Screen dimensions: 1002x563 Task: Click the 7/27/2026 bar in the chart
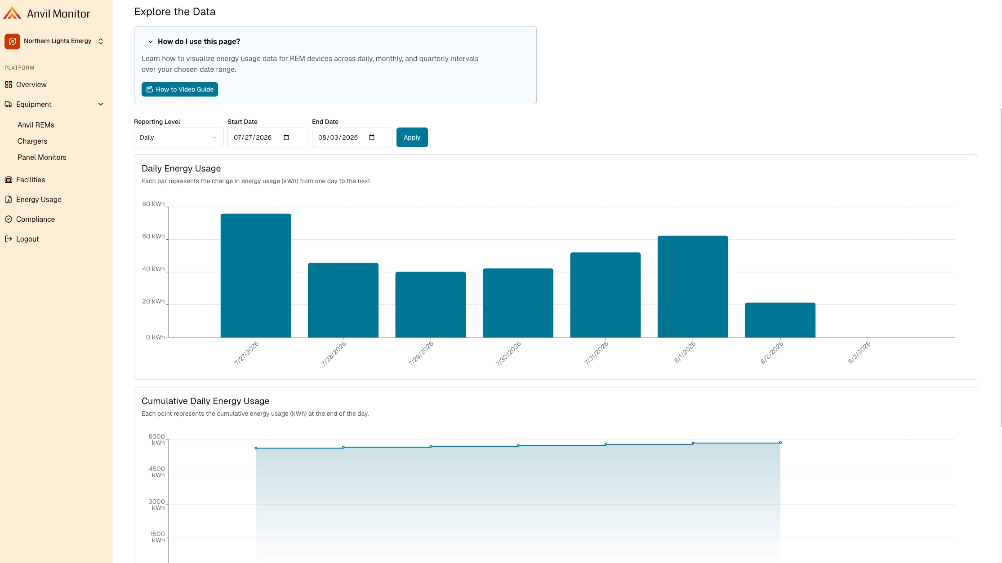[x=256, y=275]
